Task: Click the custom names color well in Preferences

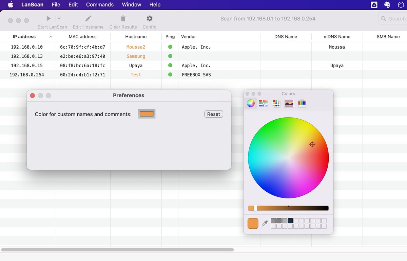Action: 147,114
